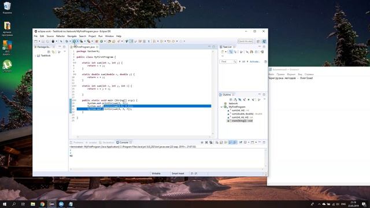Open Recycle Bin on desktop

(7, 8)
